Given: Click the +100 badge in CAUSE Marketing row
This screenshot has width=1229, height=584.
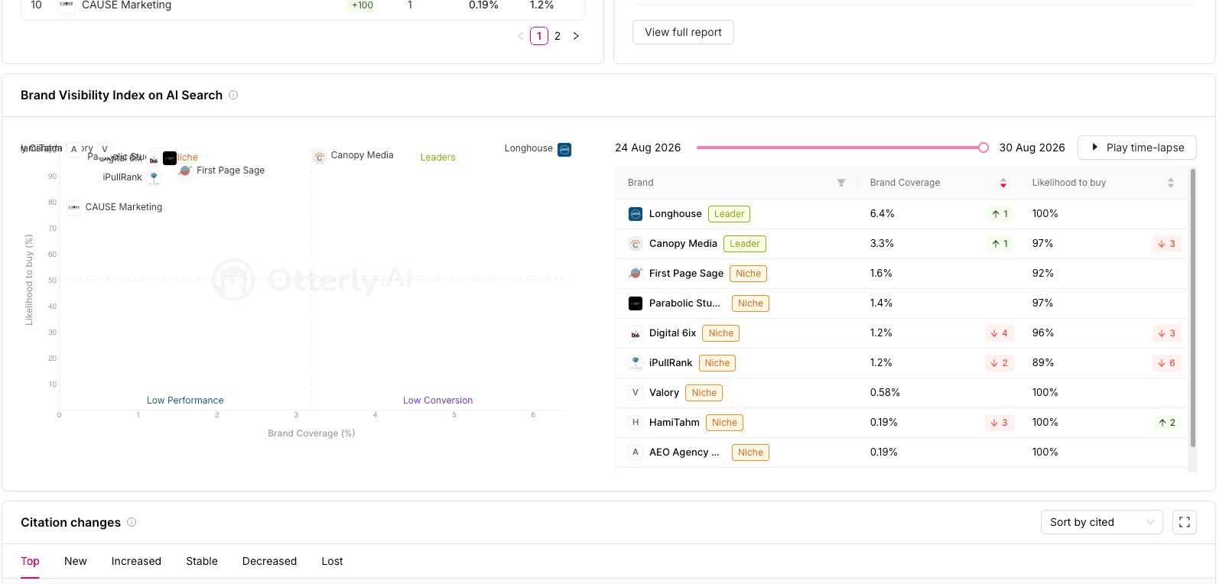Looking at the screenshot, I should pos(363,5).
